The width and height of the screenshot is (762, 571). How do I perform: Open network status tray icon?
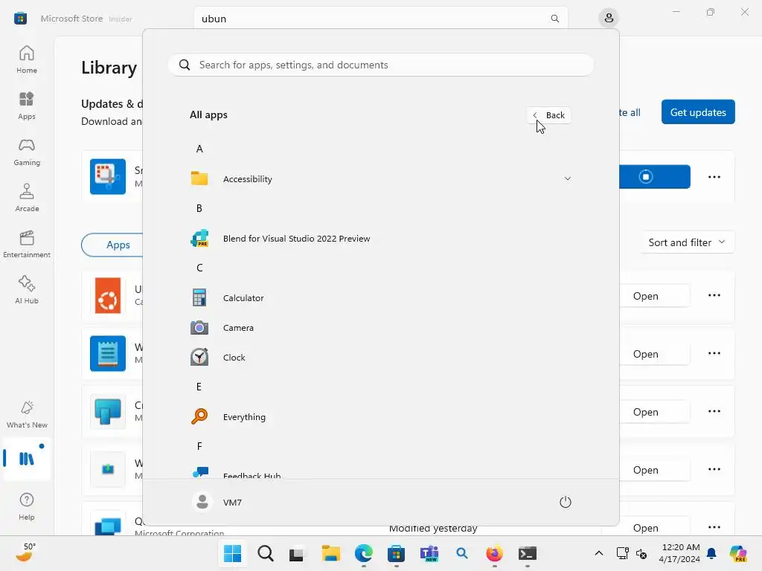(x=622, y=553)
